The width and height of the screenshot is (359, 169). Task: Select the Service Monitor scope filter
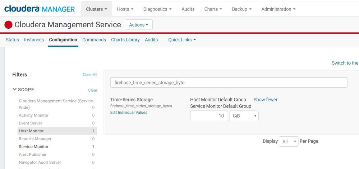(x=33, y=147)
